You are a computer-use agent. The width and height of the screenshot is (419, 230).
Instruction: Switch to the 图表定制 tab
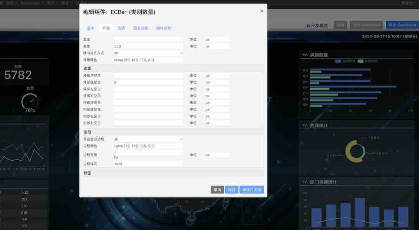[140, 28]
